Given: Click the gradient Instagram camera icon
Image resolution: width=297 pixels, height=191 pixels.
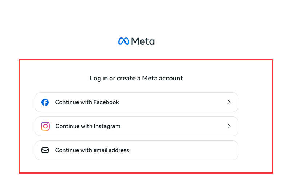Looking at the screenshot, I should pyautogui.click(x=45, y=126).
